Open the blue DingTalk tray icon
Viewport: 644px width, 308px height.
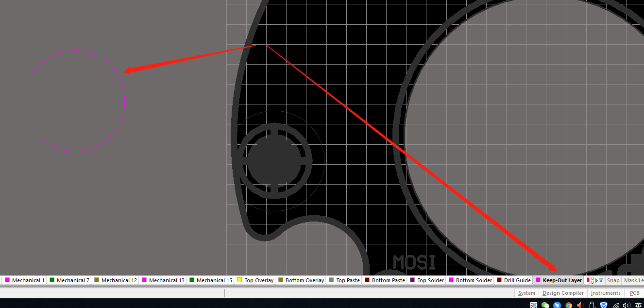(x=557, y=305)
